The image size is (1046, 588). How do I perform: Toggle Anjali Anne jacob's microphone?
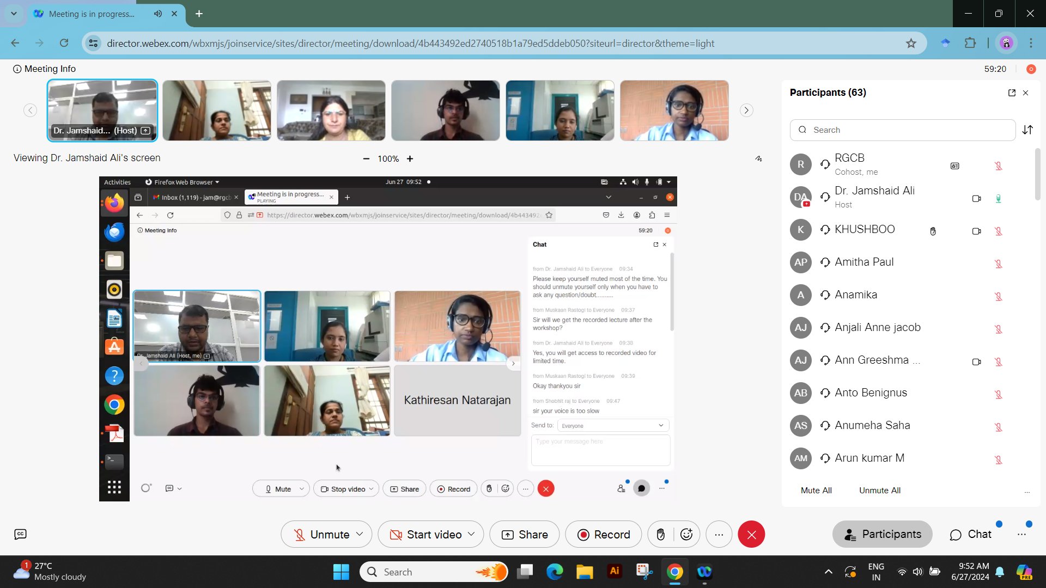tap(999, 329)
